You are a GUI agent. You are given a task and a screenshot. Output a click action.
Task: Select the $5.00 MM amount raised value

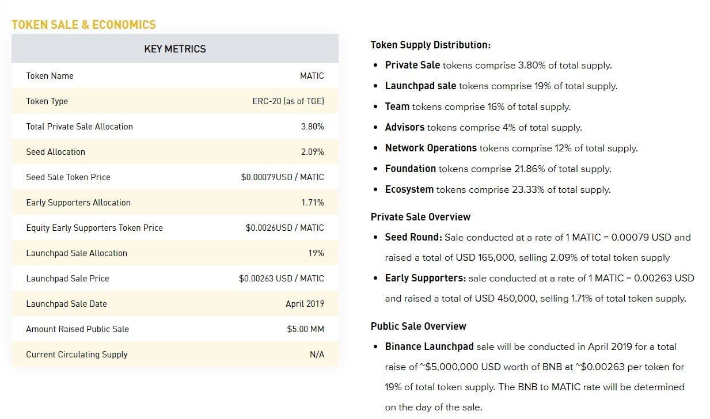(x=305, y=329)
